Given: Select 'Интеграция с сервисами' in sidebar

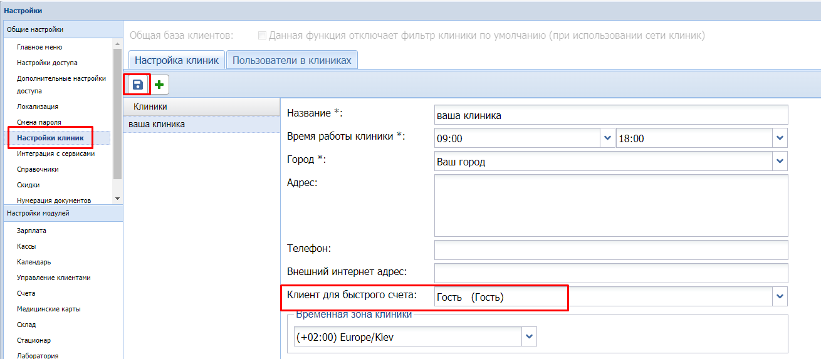Looking at the screenshot, I should 56,153.
